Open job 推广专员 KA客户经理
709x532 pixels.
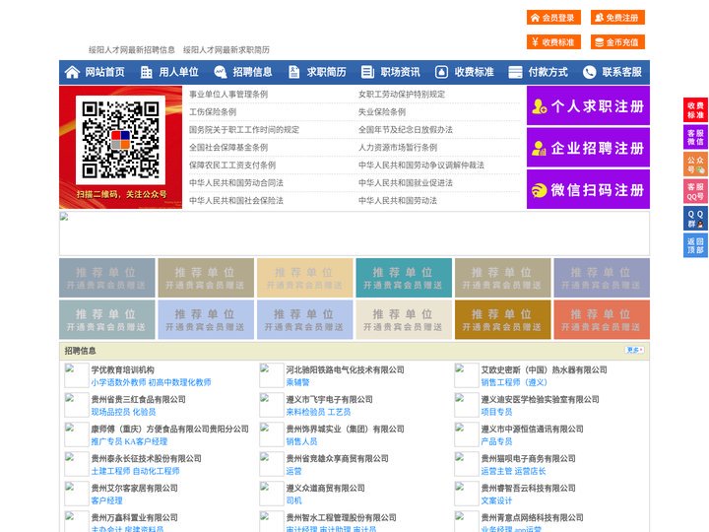(129, 441)
